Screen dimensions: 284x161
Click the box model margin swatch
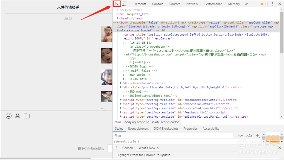click(x=273, y=139)
